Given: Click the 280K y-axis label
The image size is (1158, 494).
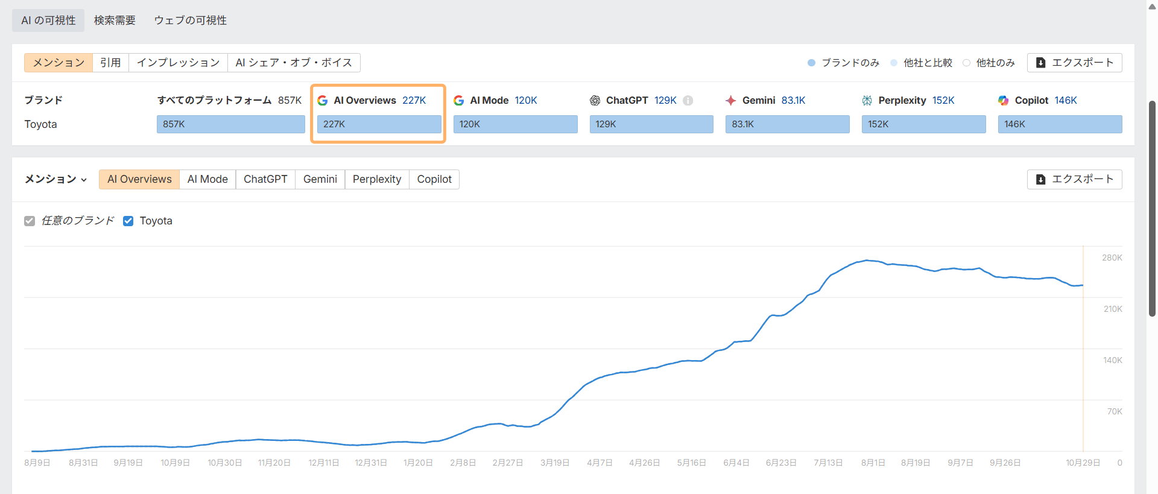Looking at the screenshot, I should 1112,258.
